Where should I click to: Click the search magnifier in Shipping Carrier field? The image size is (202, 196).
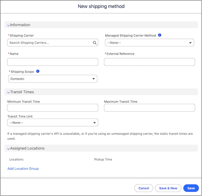95,43
